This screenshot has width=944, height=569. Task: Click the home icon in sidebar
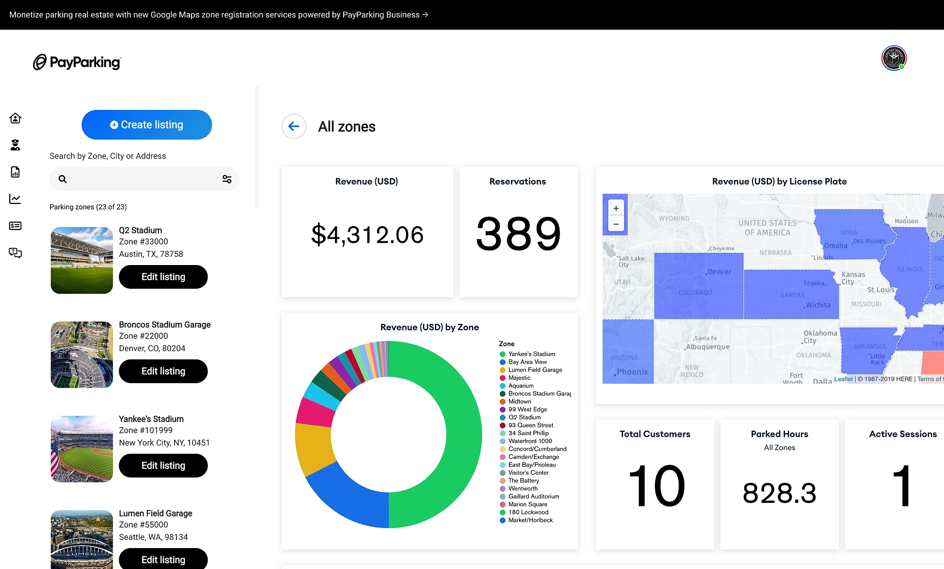[x=15, y=118]
